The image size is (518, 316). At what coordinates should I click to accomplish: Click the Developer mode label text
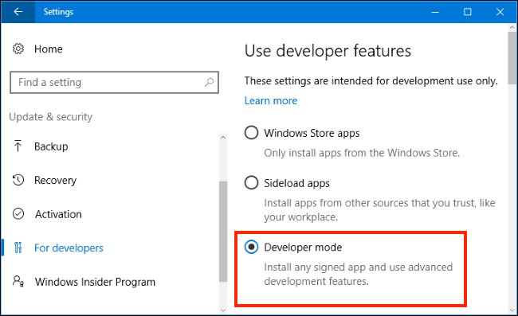(x=303, y=247)
